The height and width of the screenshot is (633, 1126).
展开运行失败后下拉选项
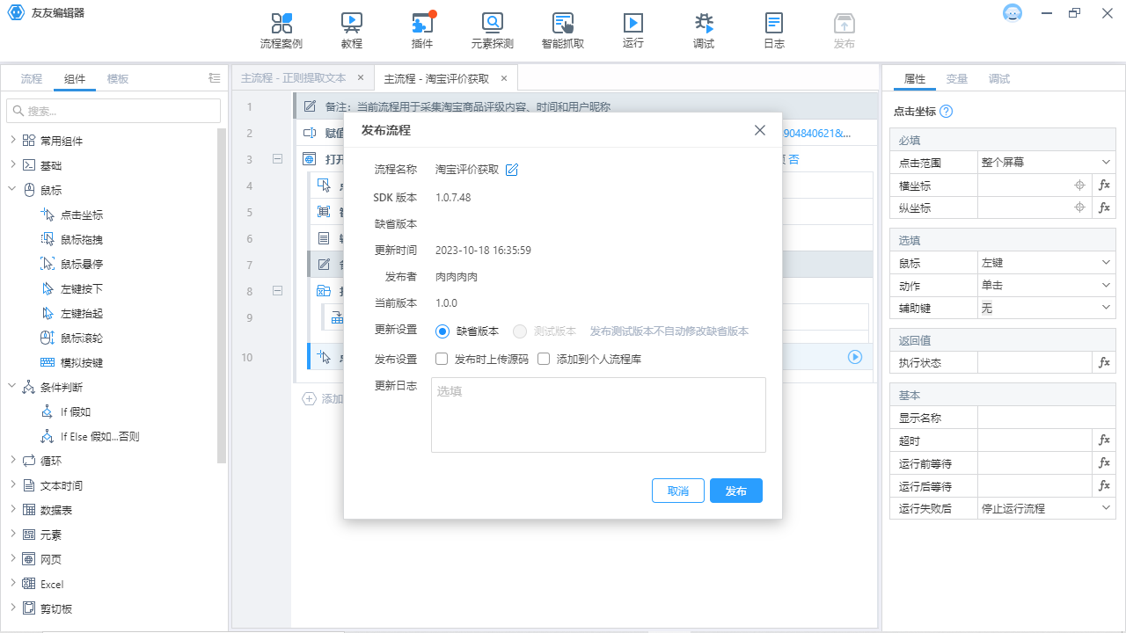(1046, 508)
